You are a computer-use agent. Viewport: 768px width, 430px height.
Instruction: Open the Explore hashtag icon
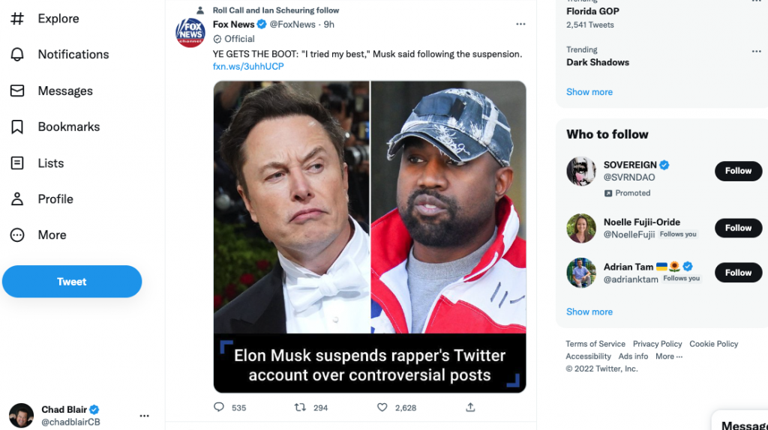(x=17, y=19)
